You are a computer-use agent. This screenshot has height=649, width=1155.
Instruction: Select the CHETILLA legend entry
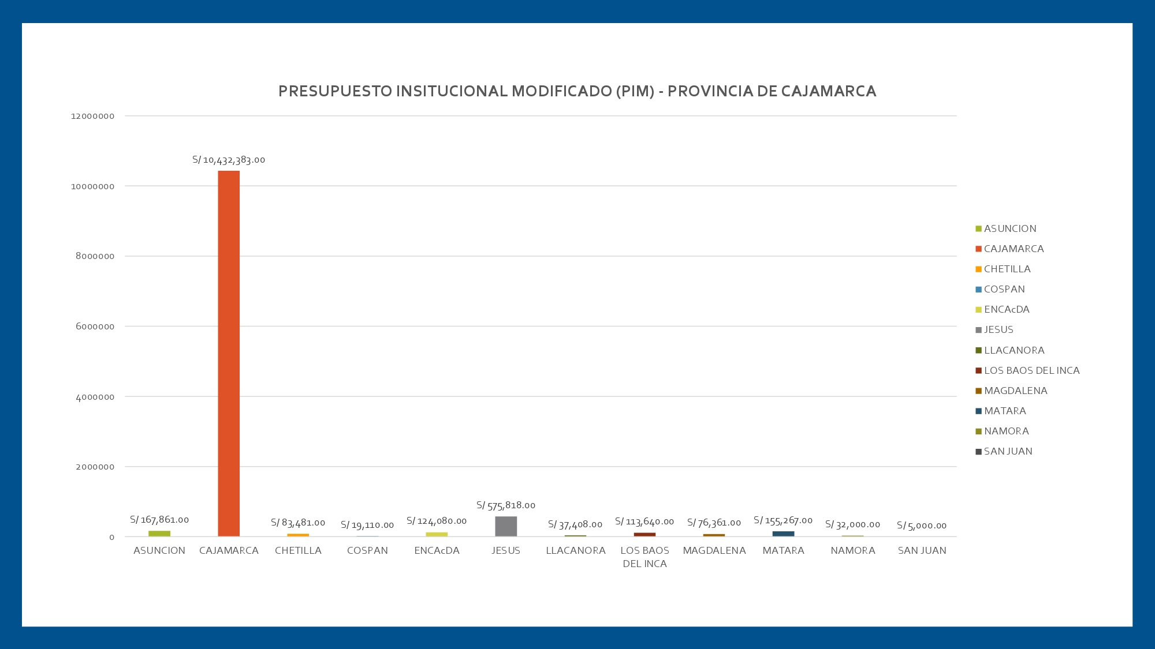pos(1007,269)
